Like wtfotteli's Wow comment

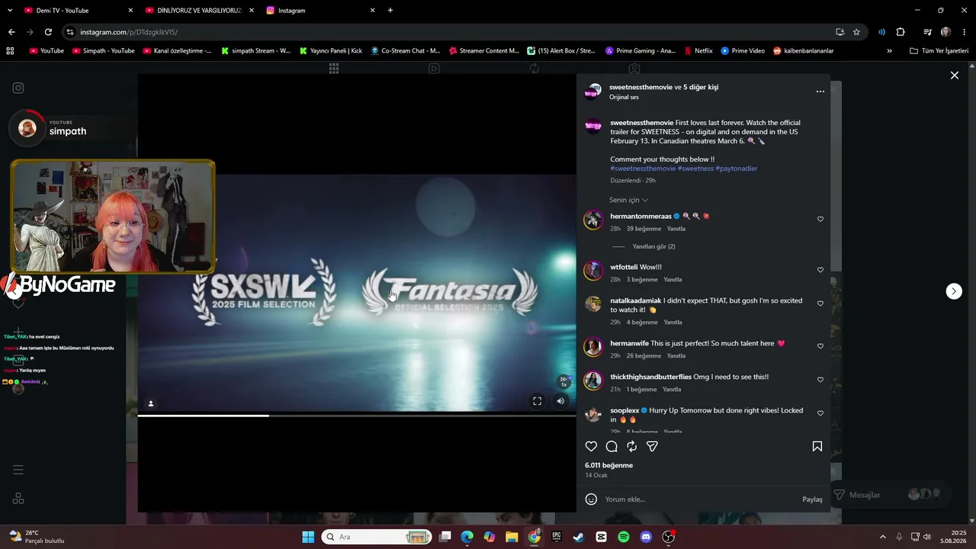click(x=820, y=270)
